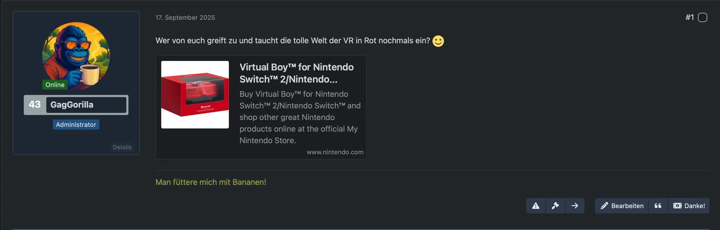Click the right arrow post action icon
Screen dimensions: 720x230
pos(574,206)
